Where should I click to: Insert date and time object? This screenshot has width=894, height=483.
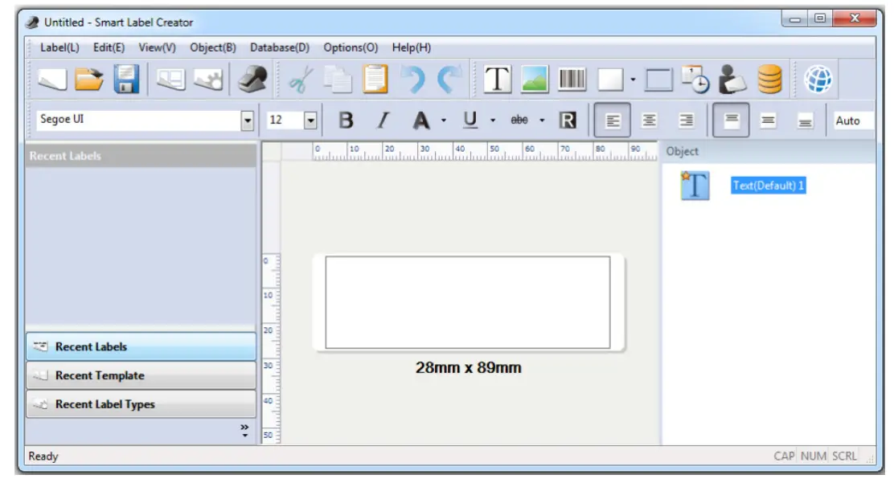coord(695,80)
